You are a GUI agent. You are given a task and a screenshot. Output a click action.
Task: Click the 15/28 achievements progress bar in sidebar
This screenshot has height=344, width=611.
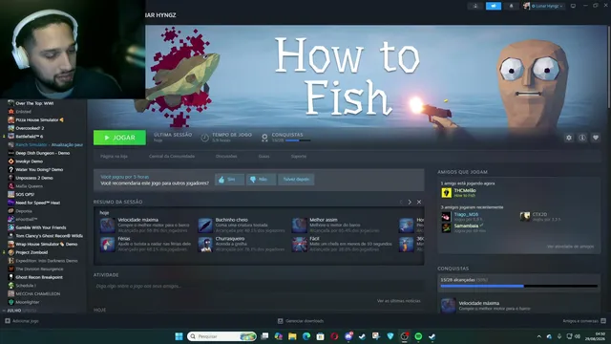(x=519, y=287)
